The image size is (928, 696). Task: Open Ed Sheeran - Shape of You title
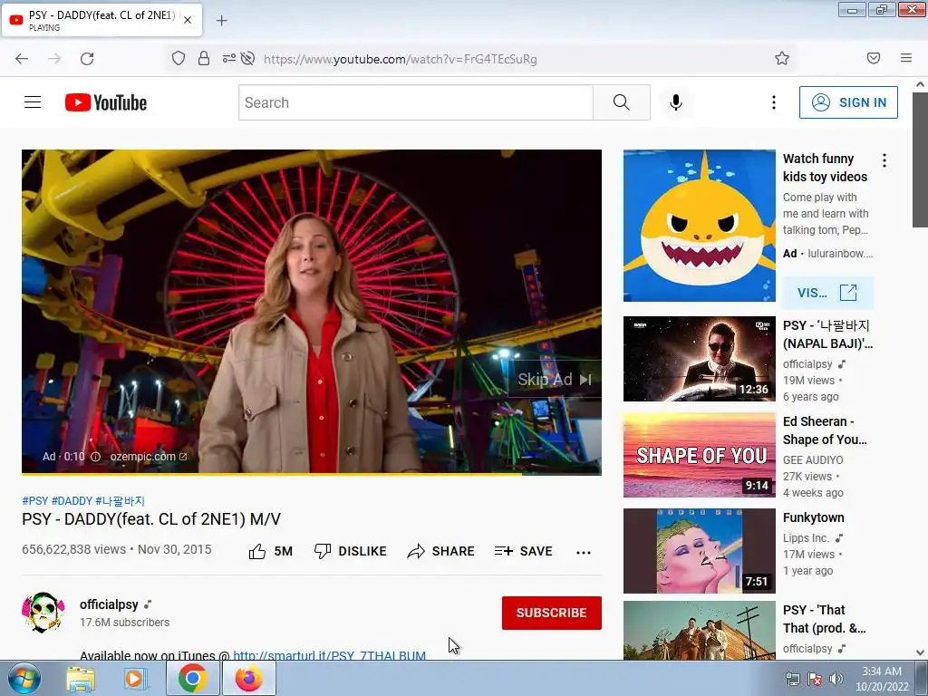825,430
